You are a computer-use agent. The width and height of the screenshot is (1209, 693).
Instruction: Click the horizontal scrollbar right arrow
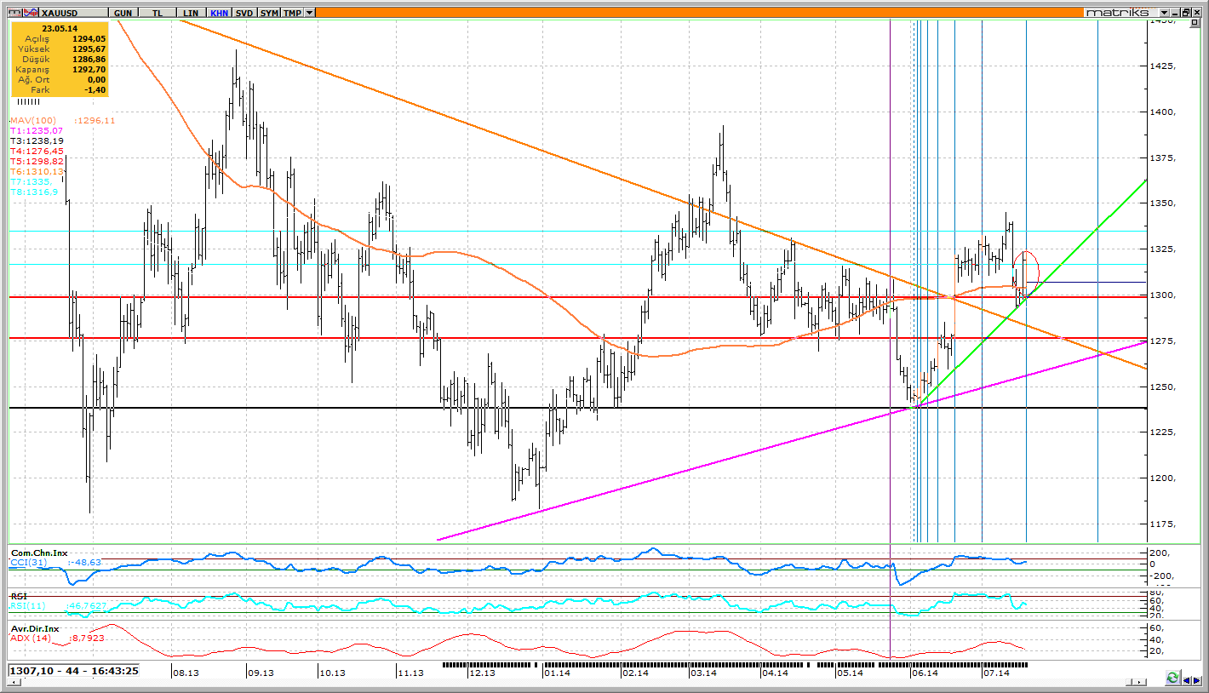pos(1139,682)
